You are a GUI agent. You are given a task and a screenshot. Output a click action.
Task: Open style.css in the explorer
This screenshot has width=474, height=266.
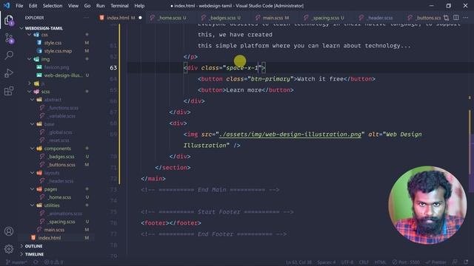coord(53,43)
